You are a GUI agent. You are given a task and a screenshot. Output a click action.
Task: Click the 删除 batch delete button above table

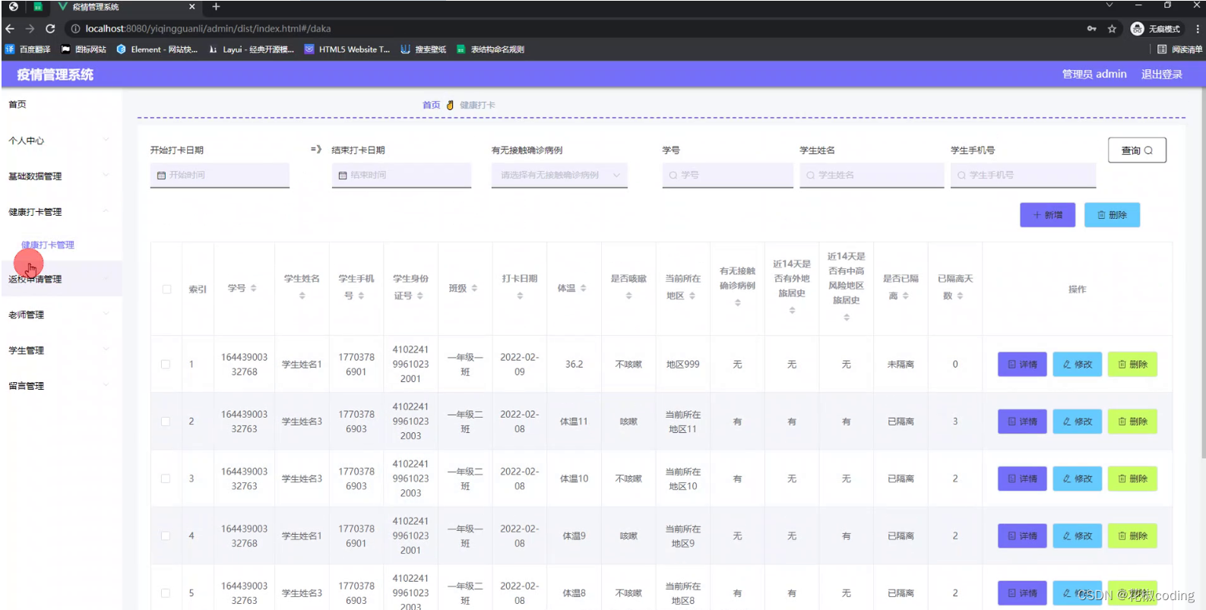[1112, 215]
